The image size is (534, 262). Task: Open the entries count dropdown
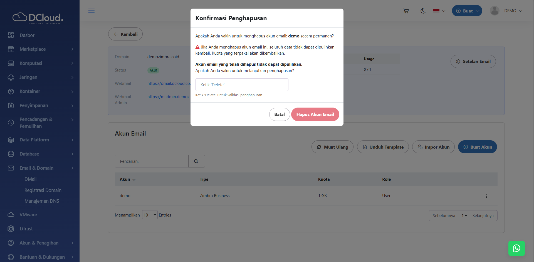(x=150, y=215)
